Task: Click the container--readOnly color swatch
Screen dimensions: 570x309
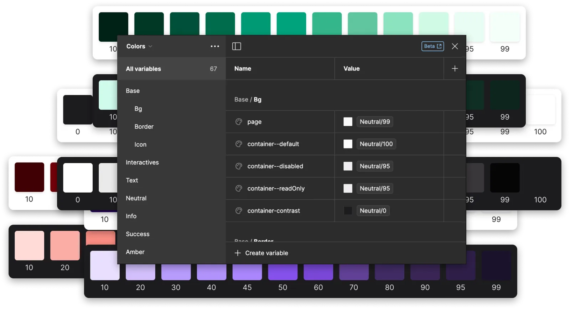Action: point(348,188)
